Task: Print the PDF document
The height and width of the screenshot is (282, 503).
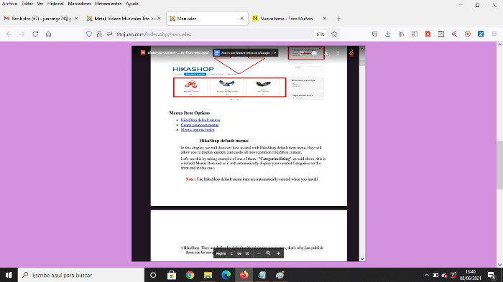Action: pyautogui.click(x=315, y=53)
